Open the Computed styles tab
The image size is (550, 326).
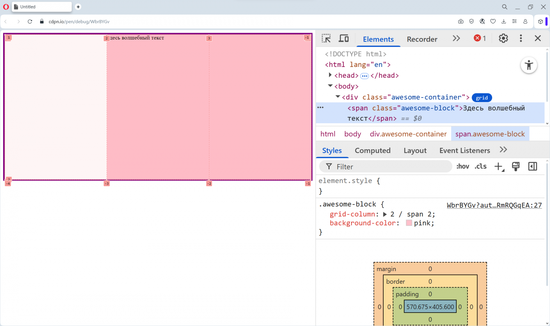373,150
